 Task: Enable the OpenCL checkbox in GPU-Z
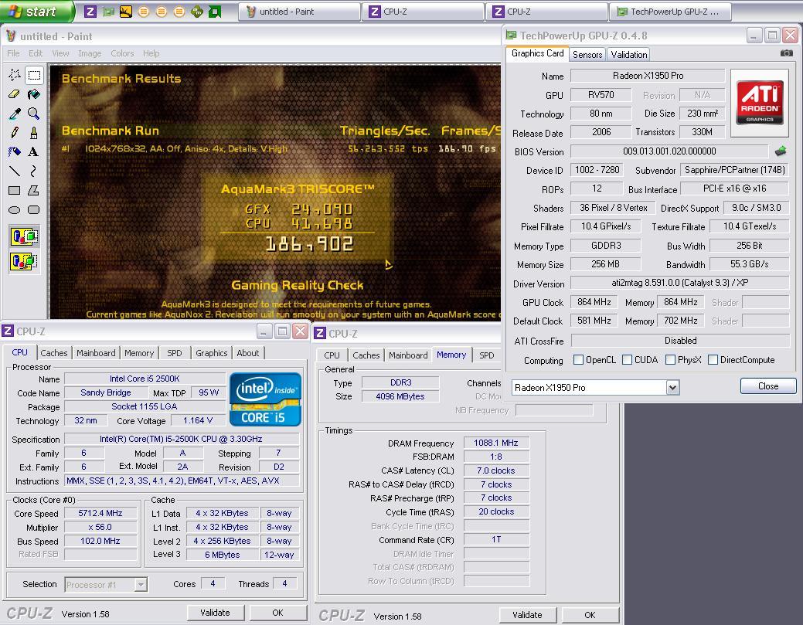578,360
